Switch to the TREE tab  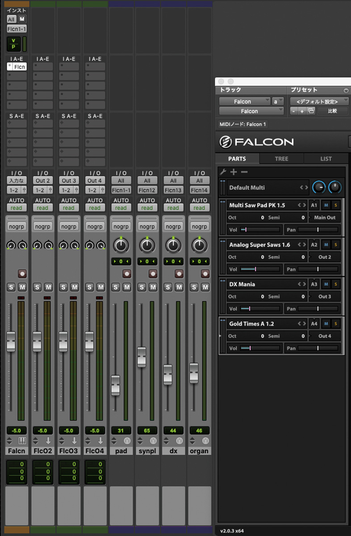(x=281, y=159)
